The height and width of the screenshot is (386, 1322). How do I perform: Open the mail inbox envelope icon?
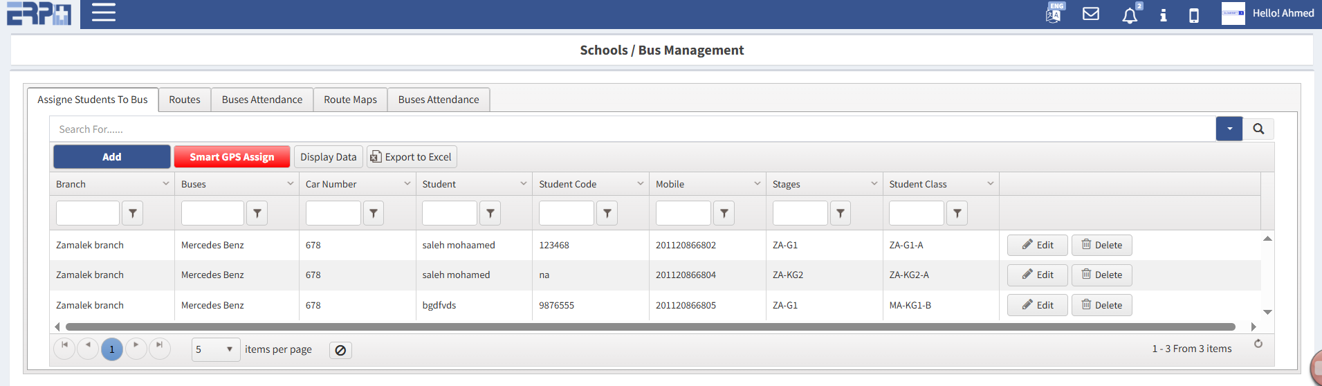pos(1091,14)
